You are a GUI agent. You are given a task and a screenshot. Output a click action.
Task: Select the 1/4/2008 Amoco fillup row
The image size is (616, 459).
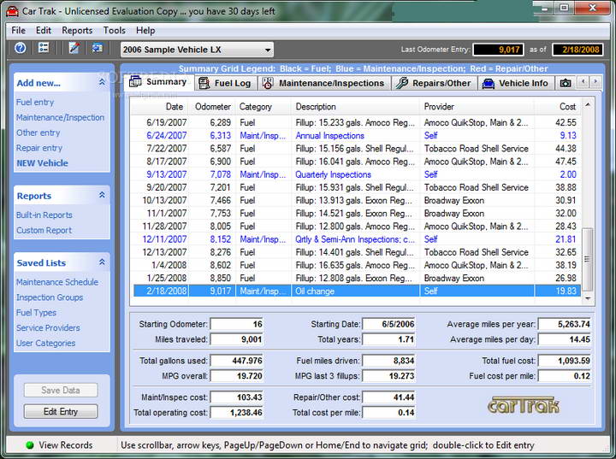coord(357,265)
